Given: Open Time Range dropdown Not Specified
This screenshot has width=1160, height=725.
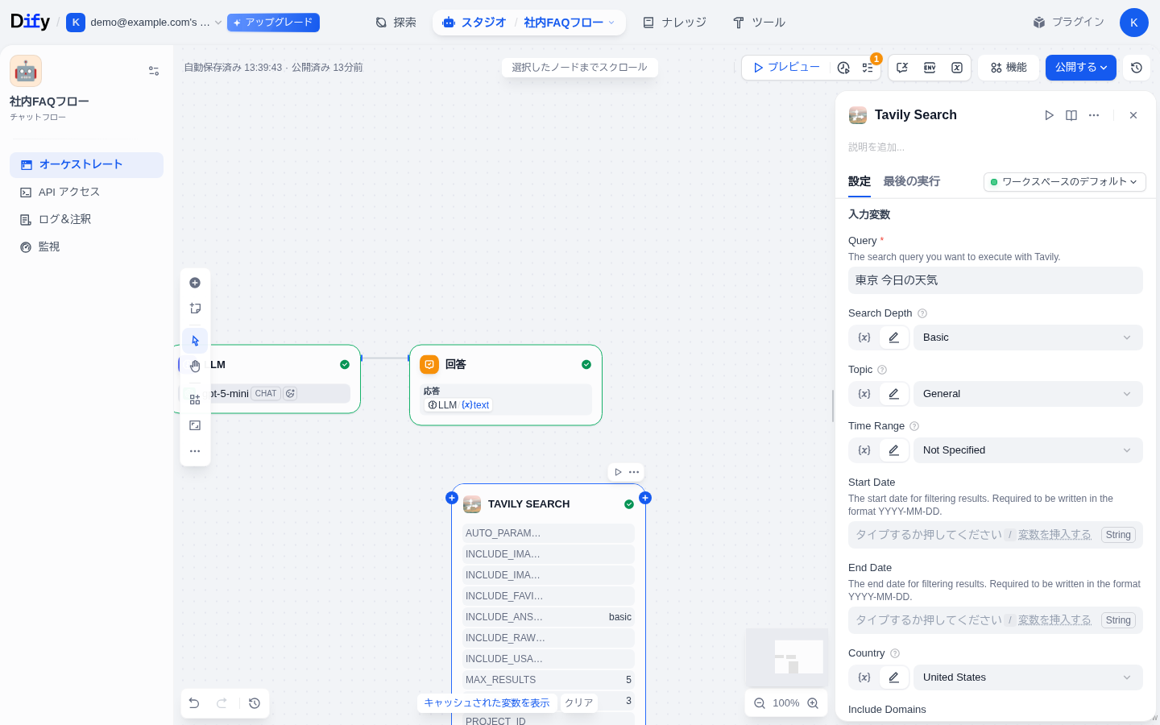Looking at the screenshot, I should pos(1028,450).
